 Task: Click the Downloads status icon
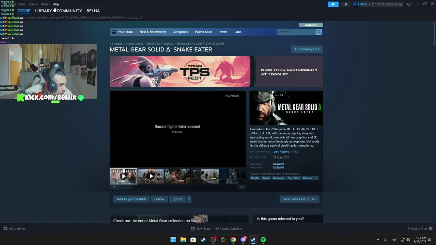click(193, 229)
